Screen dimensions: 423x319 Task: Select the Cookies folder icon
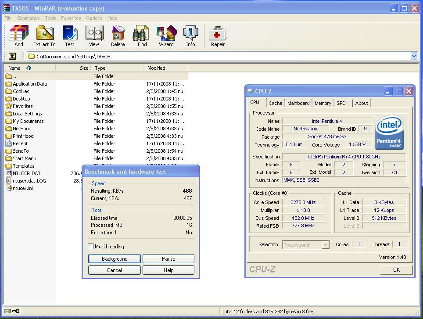point(9,91)
